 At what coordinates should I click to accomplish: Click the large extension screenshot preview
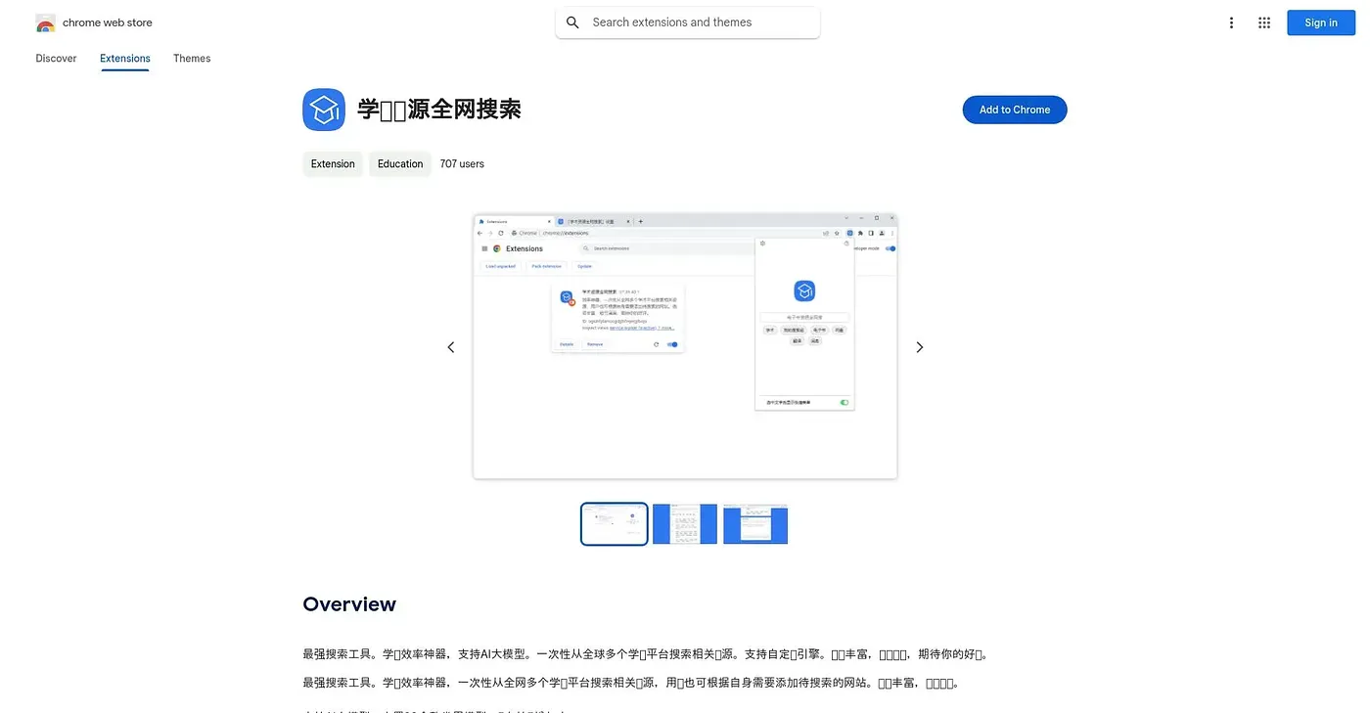tap(685, 346)
